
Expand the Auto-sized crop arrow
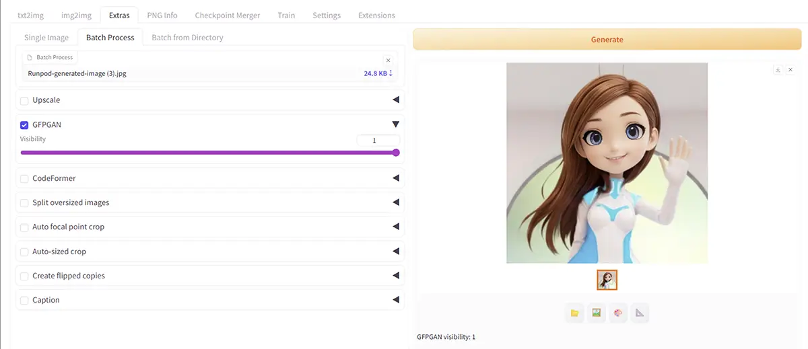coord(396,251)
